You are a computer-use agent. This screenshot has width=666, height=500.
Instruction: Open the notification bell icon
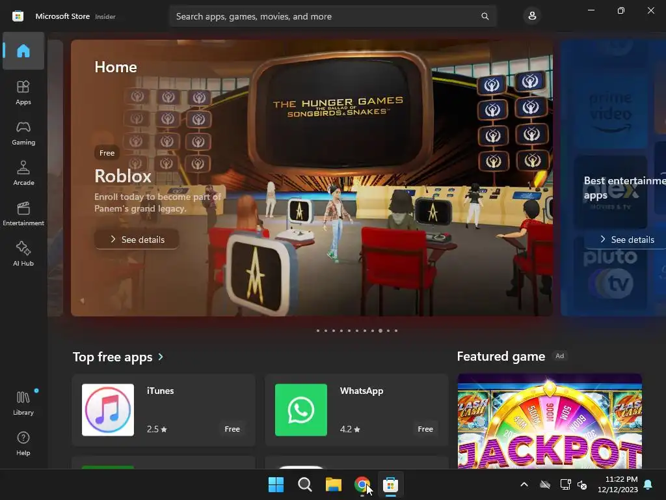point(648,484)
